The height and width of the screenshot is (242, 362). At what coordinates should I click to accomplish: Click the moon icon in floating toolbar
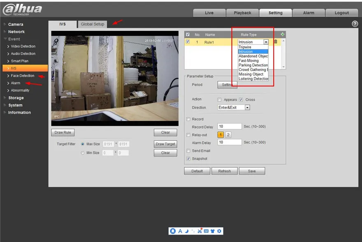187,231
